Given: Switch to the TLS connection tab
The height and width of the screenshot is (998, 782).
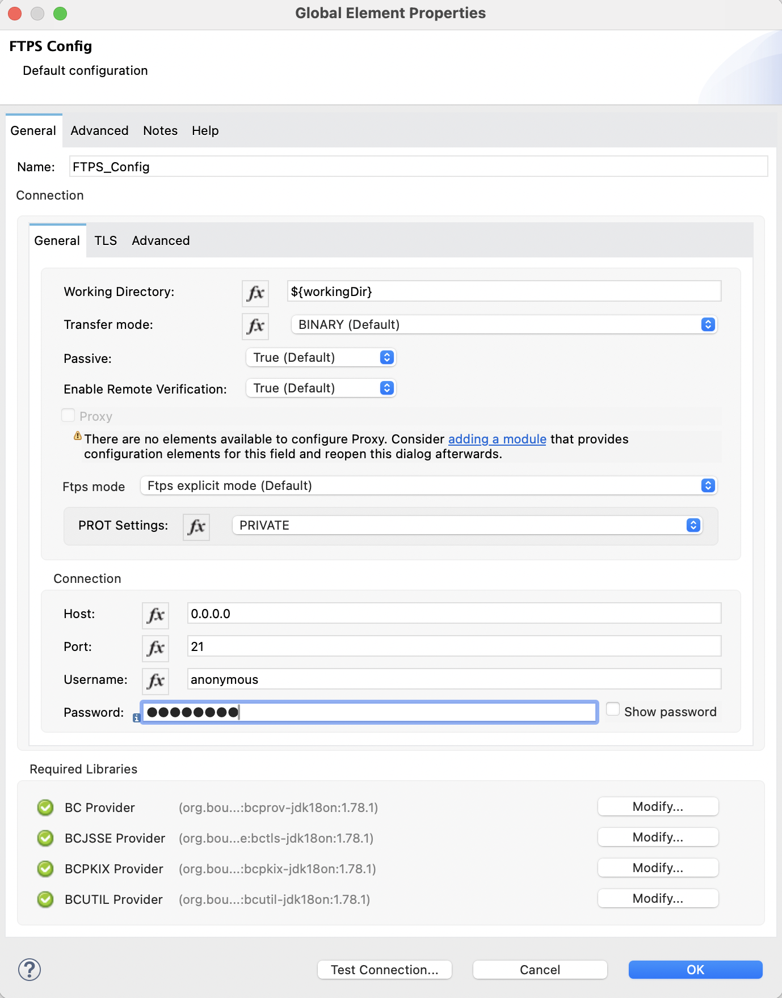Looking at the screenshot, I should click(x=106, y=240).
